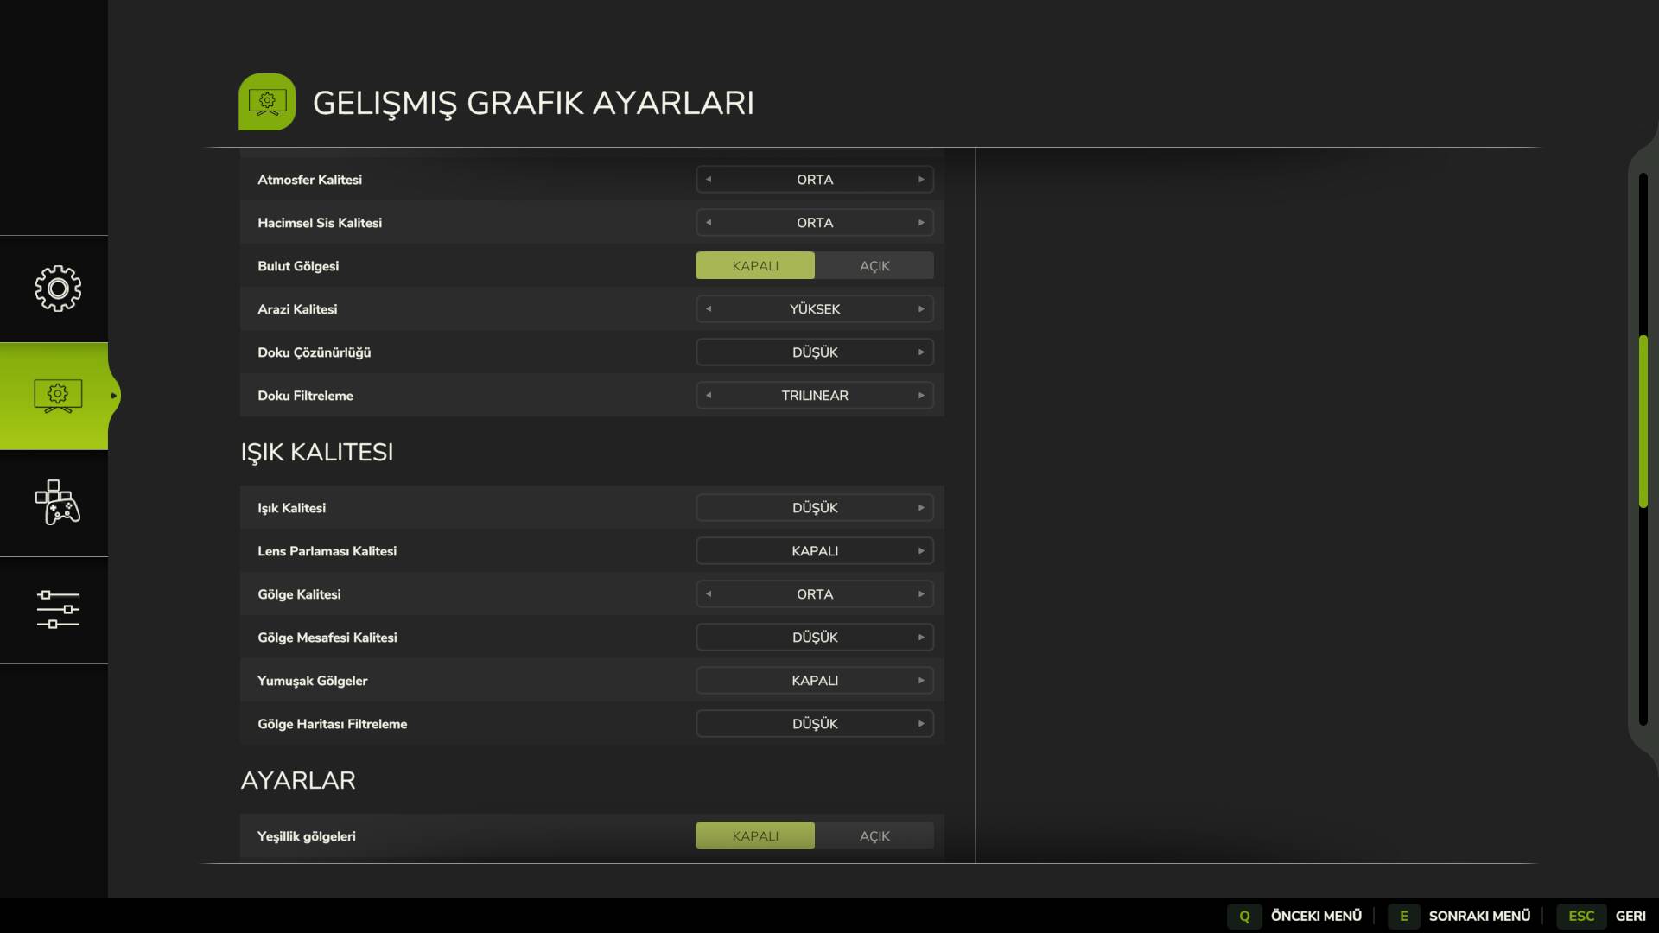Set Bulut Gölgesi to AÇIK
The image size is (1659, 933).
(x=874, y=266)
